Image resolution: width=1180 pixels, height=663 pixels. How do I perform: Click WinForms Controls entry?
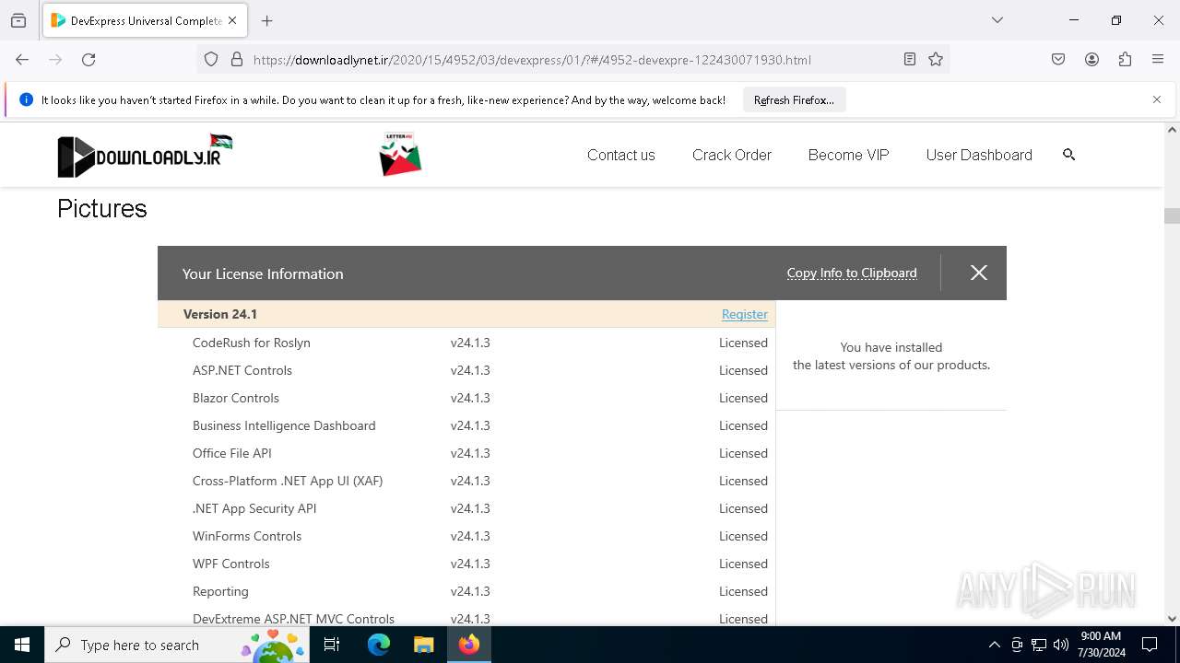(x=247, y=536)
